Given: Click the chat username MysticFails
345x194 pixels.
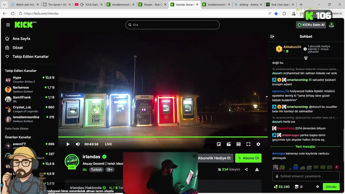Looking at the screenshot, I should point(285,128).
